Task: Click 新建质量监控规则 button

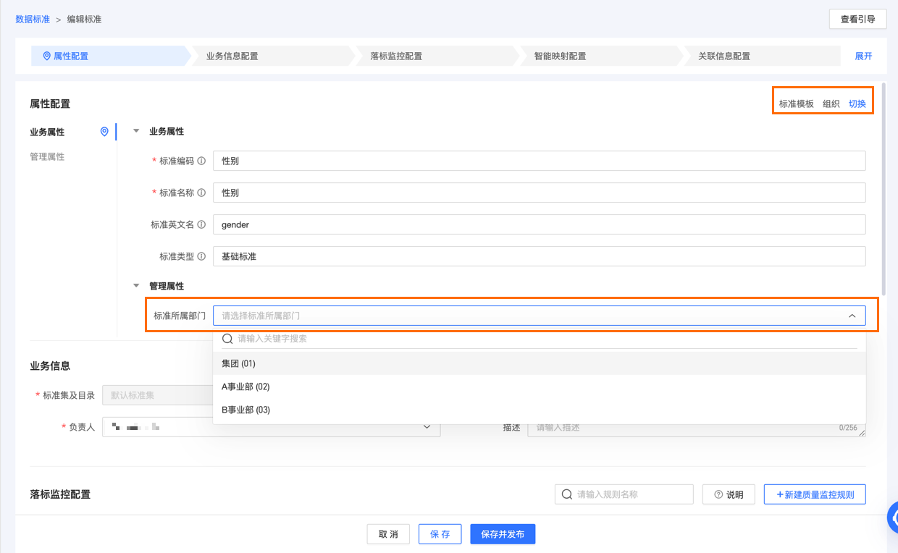Action: pos(815,494)
